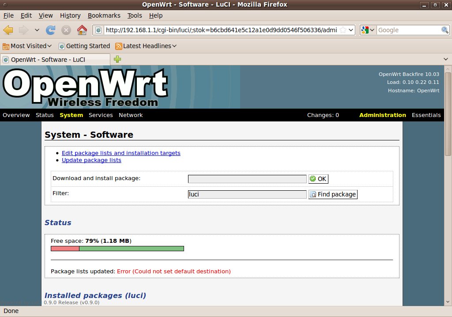Image resolution: width=452 pixels, height=317 pixels.
Task: Click the 'Status' section heading
Action: 58,223
